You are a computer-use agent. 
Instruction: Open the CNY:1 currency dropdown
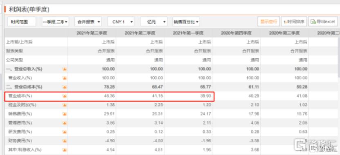[121, 22]
